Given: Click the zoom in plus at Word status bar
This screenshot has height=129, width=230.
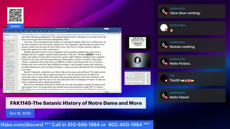Looking at the screenshot, I should point(120,92).
